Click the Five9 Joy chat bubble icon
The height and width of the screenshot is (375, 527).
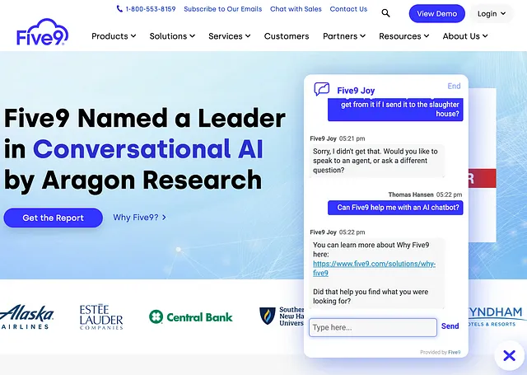click(322, 90)
